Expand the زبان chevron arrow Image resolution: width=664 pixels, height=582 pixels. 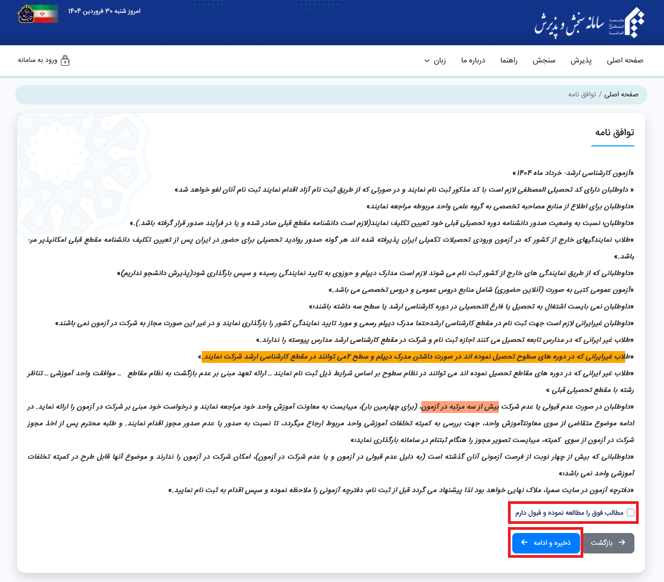click(x=427, y=61)
